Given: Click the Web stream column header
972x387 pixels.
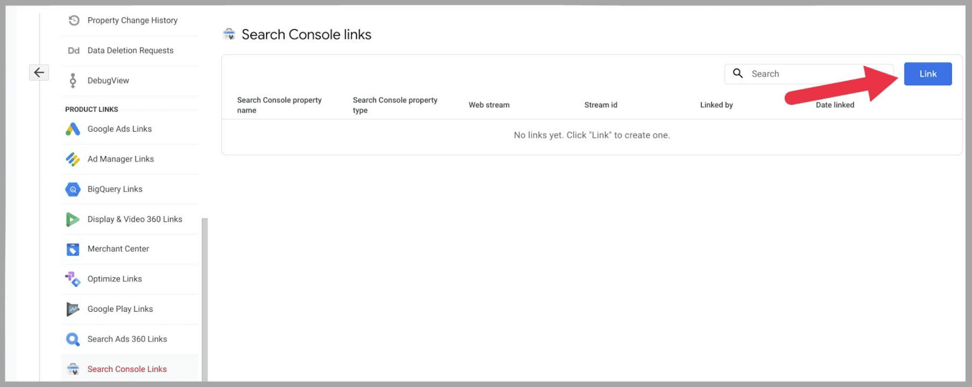Looking at the screenshot, I should 489,105.
